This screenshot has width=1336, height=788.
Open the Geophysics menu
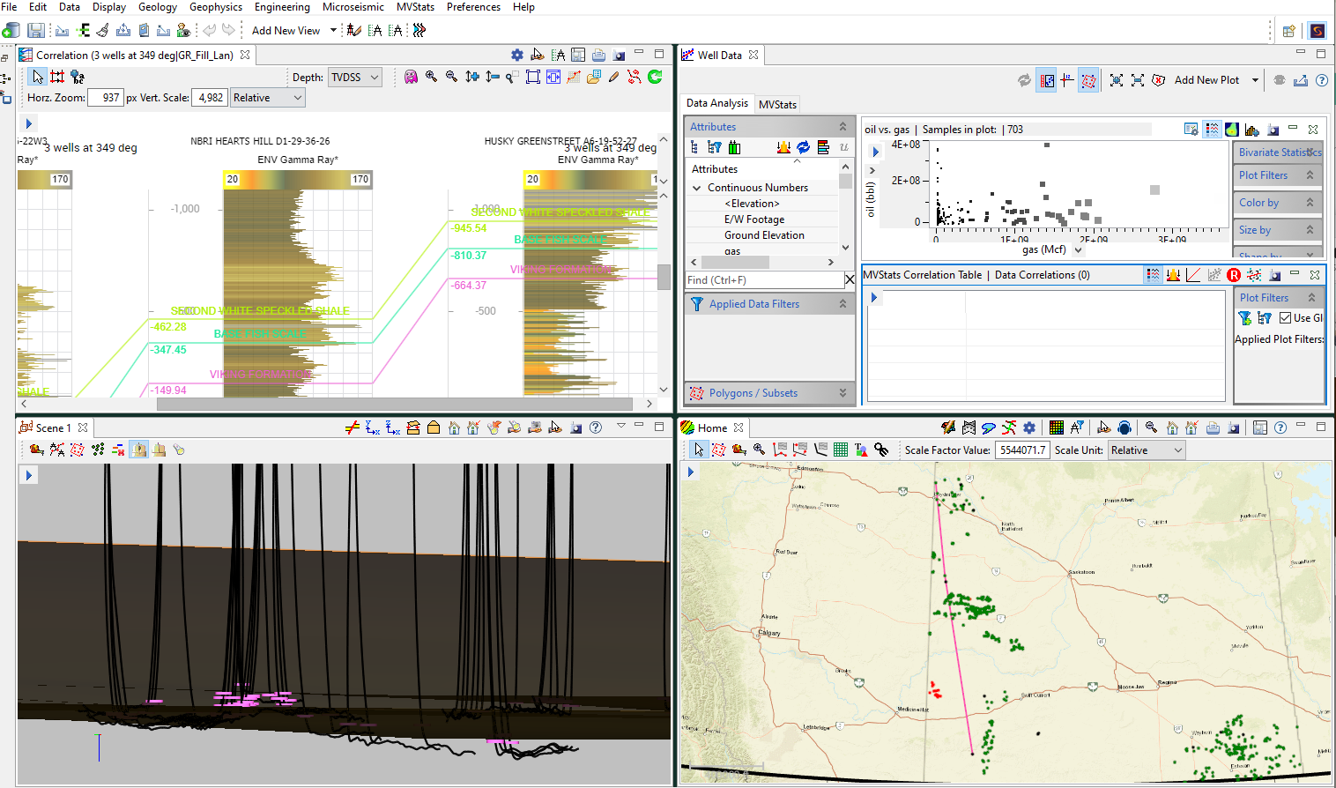[216, 7]
